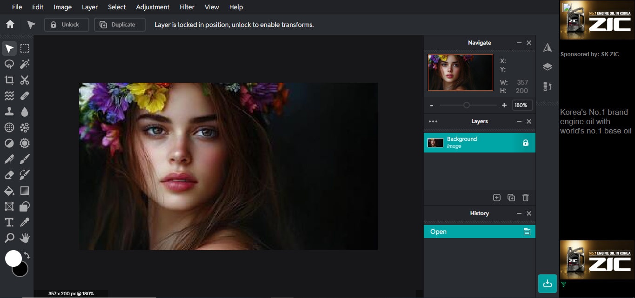Click the 180% zoom input field

[522, 105]
